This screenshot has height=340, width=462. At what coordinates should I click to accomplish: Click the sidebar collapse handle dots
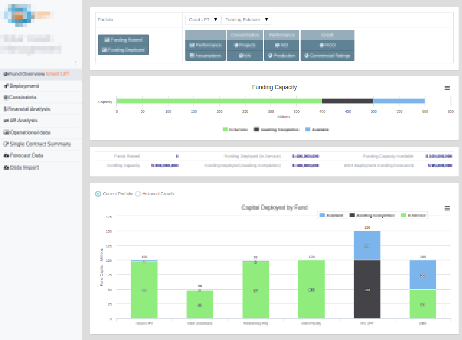click(75, 63)
